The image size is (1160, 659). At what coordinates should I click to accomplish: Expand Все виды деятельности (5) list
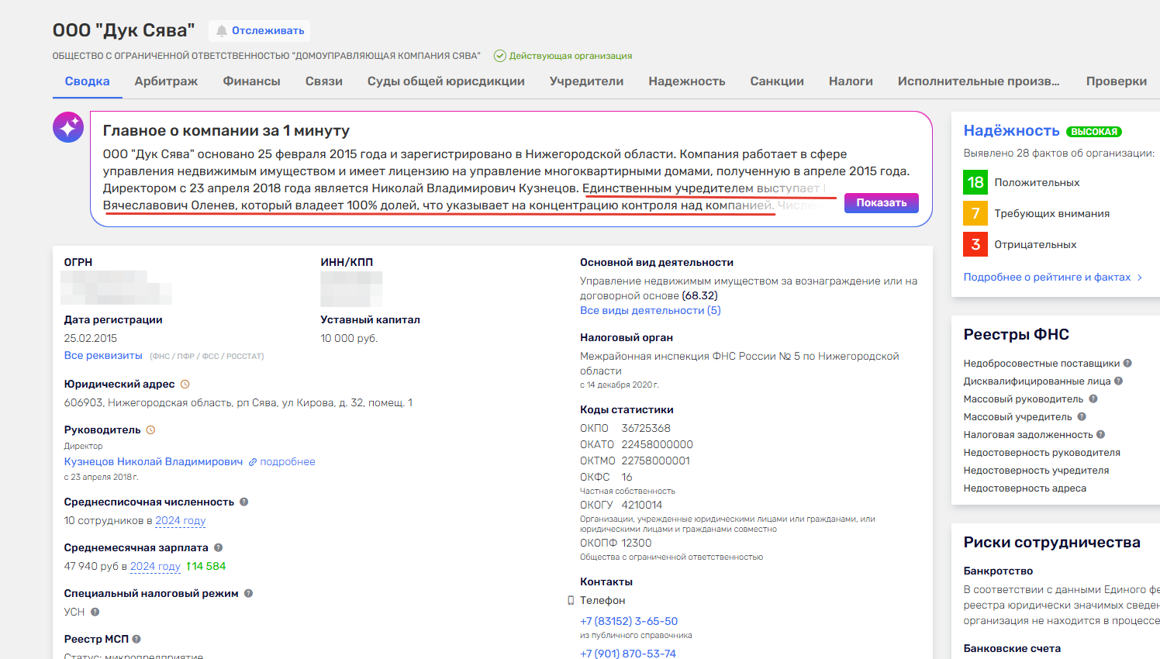tap(650, 311)
